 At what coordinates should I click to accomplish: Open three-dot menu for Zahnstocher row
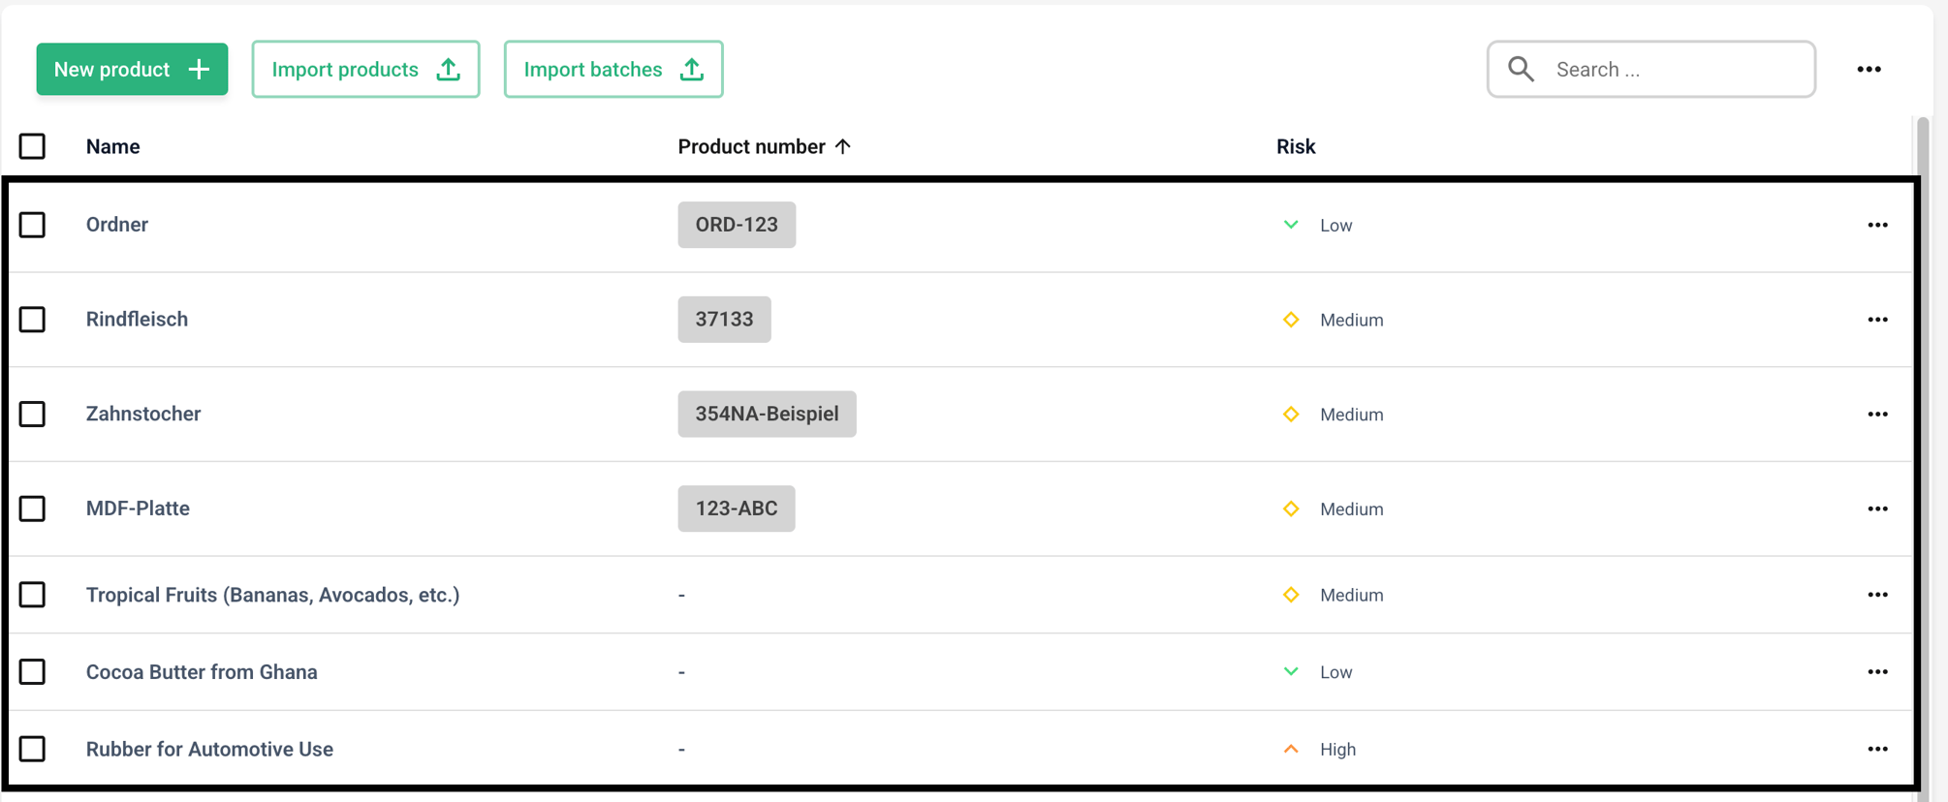pyautogui.click(x=1877, y=415)
